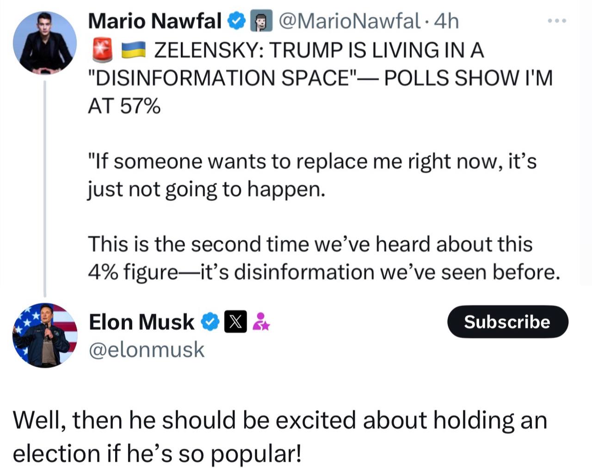Click the ZELENSKY headline tweet text

click(x=319, y=78)
